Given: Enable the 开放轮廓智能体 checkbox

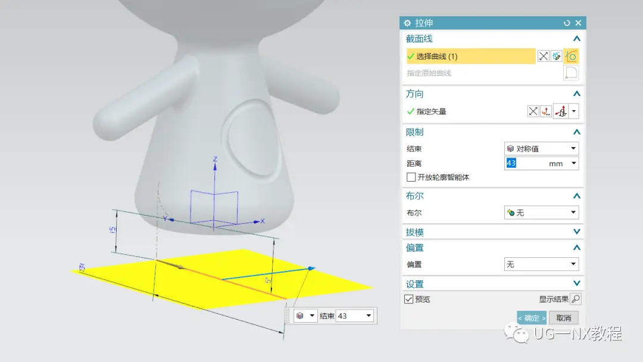Looking at the screenshot, I should coord(411,177).
